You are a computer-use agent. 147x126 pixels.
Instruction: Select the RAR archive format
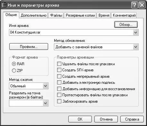click(x=14, y=64)
